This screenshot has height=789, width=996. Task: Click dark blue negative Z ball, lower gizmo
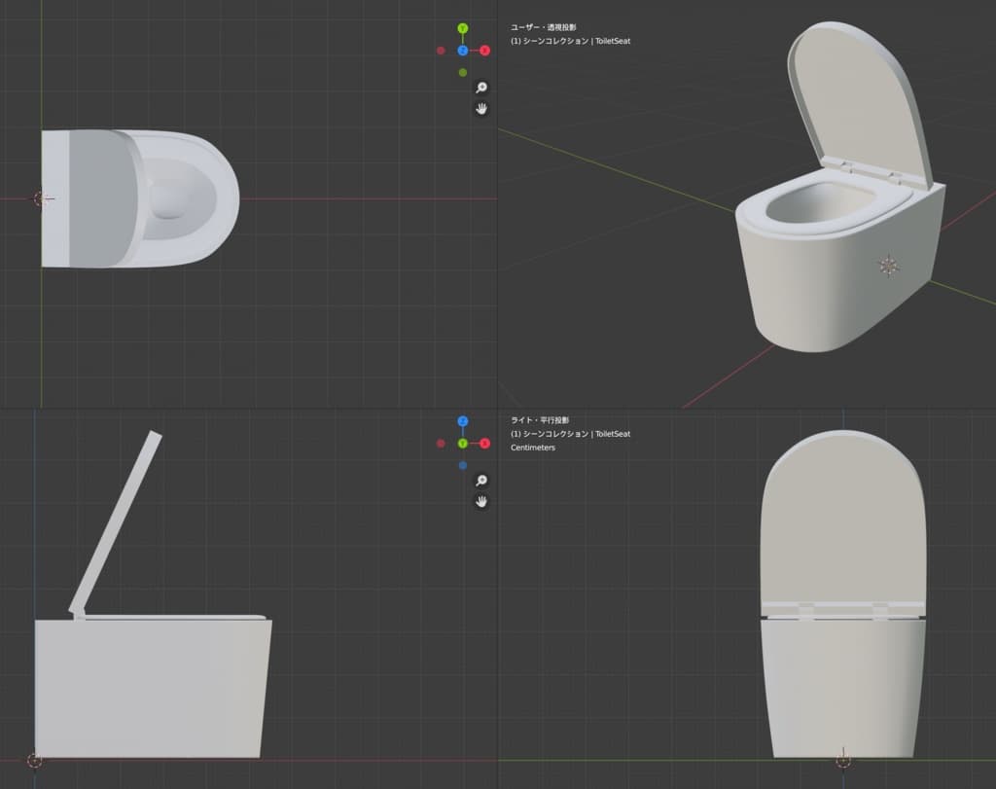click(x=463, y=465)
